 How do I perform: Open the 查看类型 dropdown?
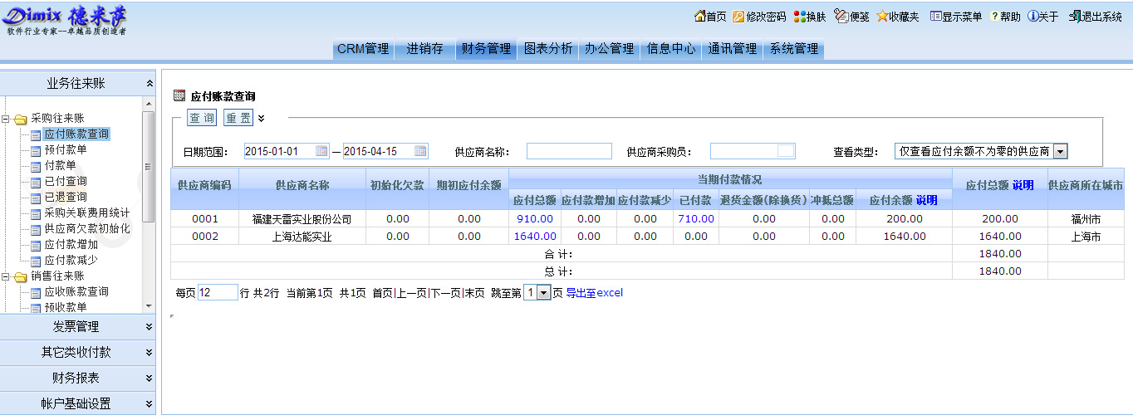click(1060, 151)
